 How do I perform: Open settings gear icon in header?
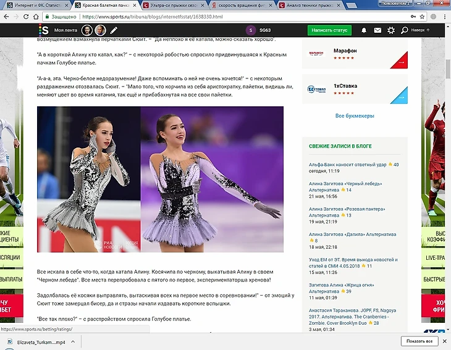(391, 30)
